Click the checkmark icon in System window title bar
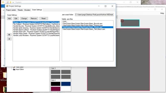This screenshot has height=93, width=166. coord(8,2)
